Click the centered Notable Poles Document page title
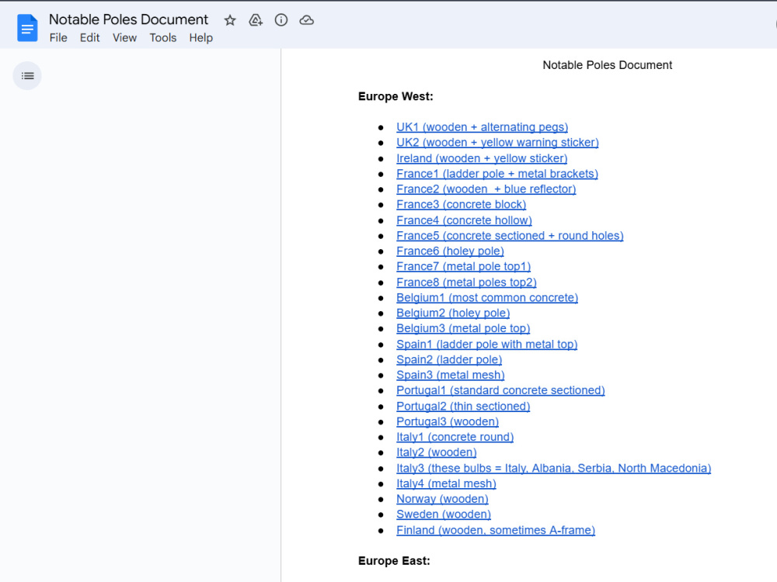The image size is (777, 582). pyautogui.click(x=607, y=65)
